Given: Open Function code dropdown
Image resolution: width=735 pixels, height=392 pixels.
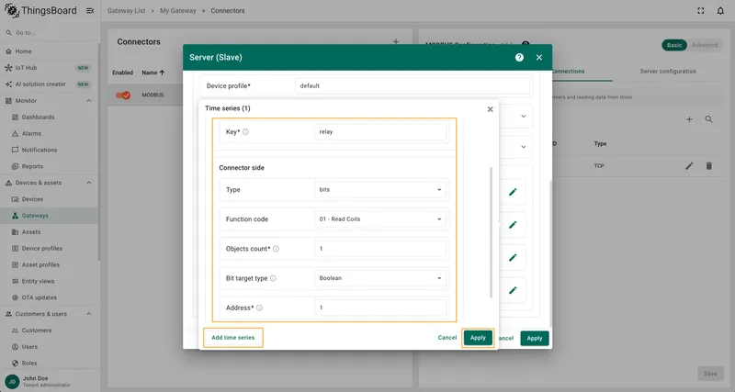Looking at the screenshot, I should (x=380, y=219).
